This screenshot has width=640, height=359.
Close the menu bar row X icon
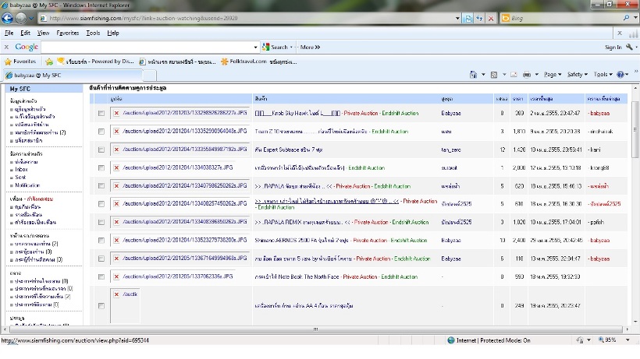click(x=620, y=33)
